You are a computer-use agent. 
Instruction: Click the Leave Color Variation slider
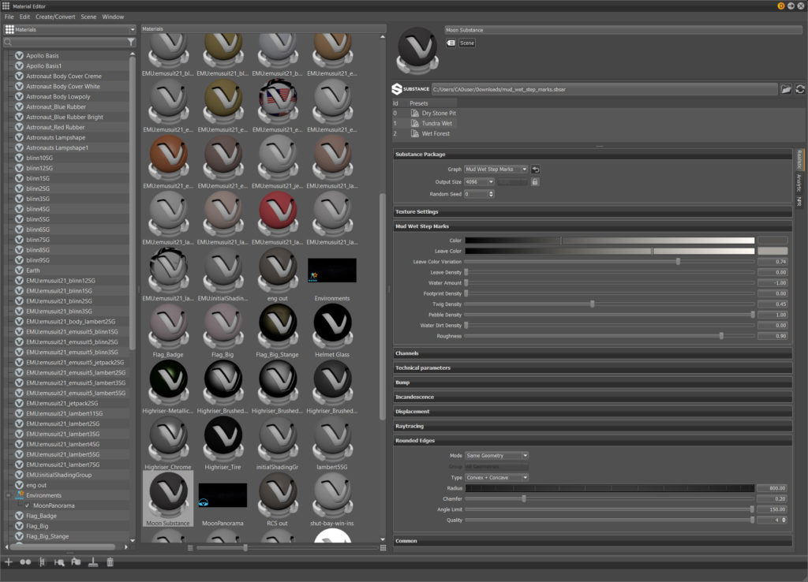tap(610, 262)
